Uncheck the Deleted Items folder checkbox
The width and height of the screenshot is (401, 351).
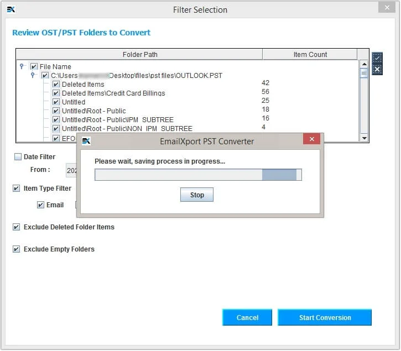(56, 84)
